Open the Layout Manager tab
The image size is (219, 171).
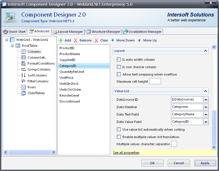[x=68, y=32]
